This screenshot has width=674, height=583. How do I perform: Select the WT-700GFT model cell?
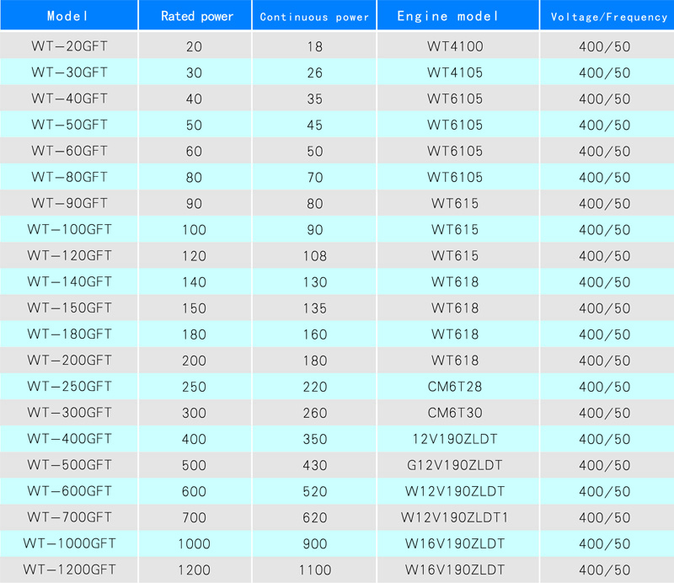69,517
